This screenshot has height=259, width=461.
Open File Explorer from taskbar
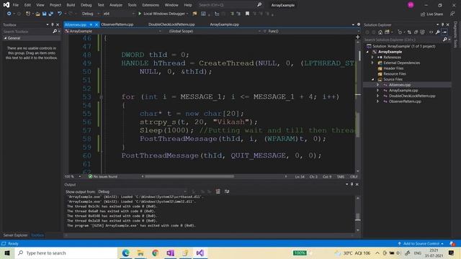[140, 253]
